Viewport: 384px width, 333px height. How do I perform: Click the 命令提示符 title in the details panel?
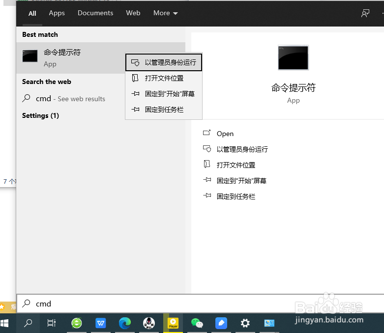point(294,87)
